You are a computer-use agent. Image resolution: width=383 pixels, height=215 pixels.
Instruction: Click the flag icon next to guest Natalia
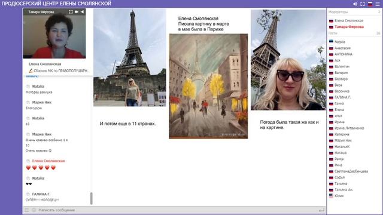coord(331,42)
